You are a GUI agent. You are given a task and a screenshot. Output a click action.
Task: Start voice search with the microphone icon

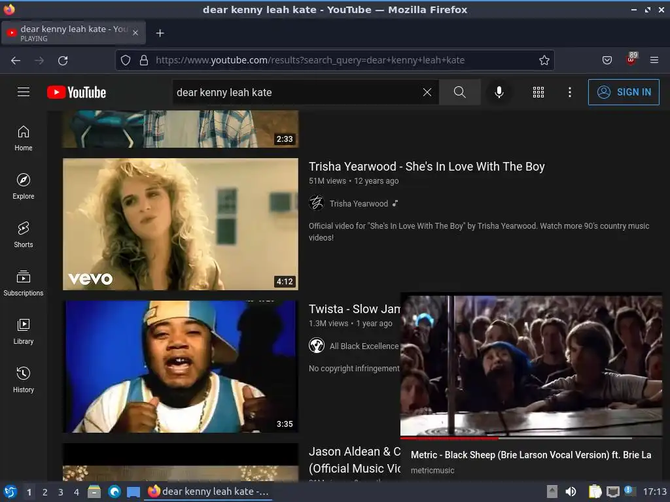click(x=499, y=92)
